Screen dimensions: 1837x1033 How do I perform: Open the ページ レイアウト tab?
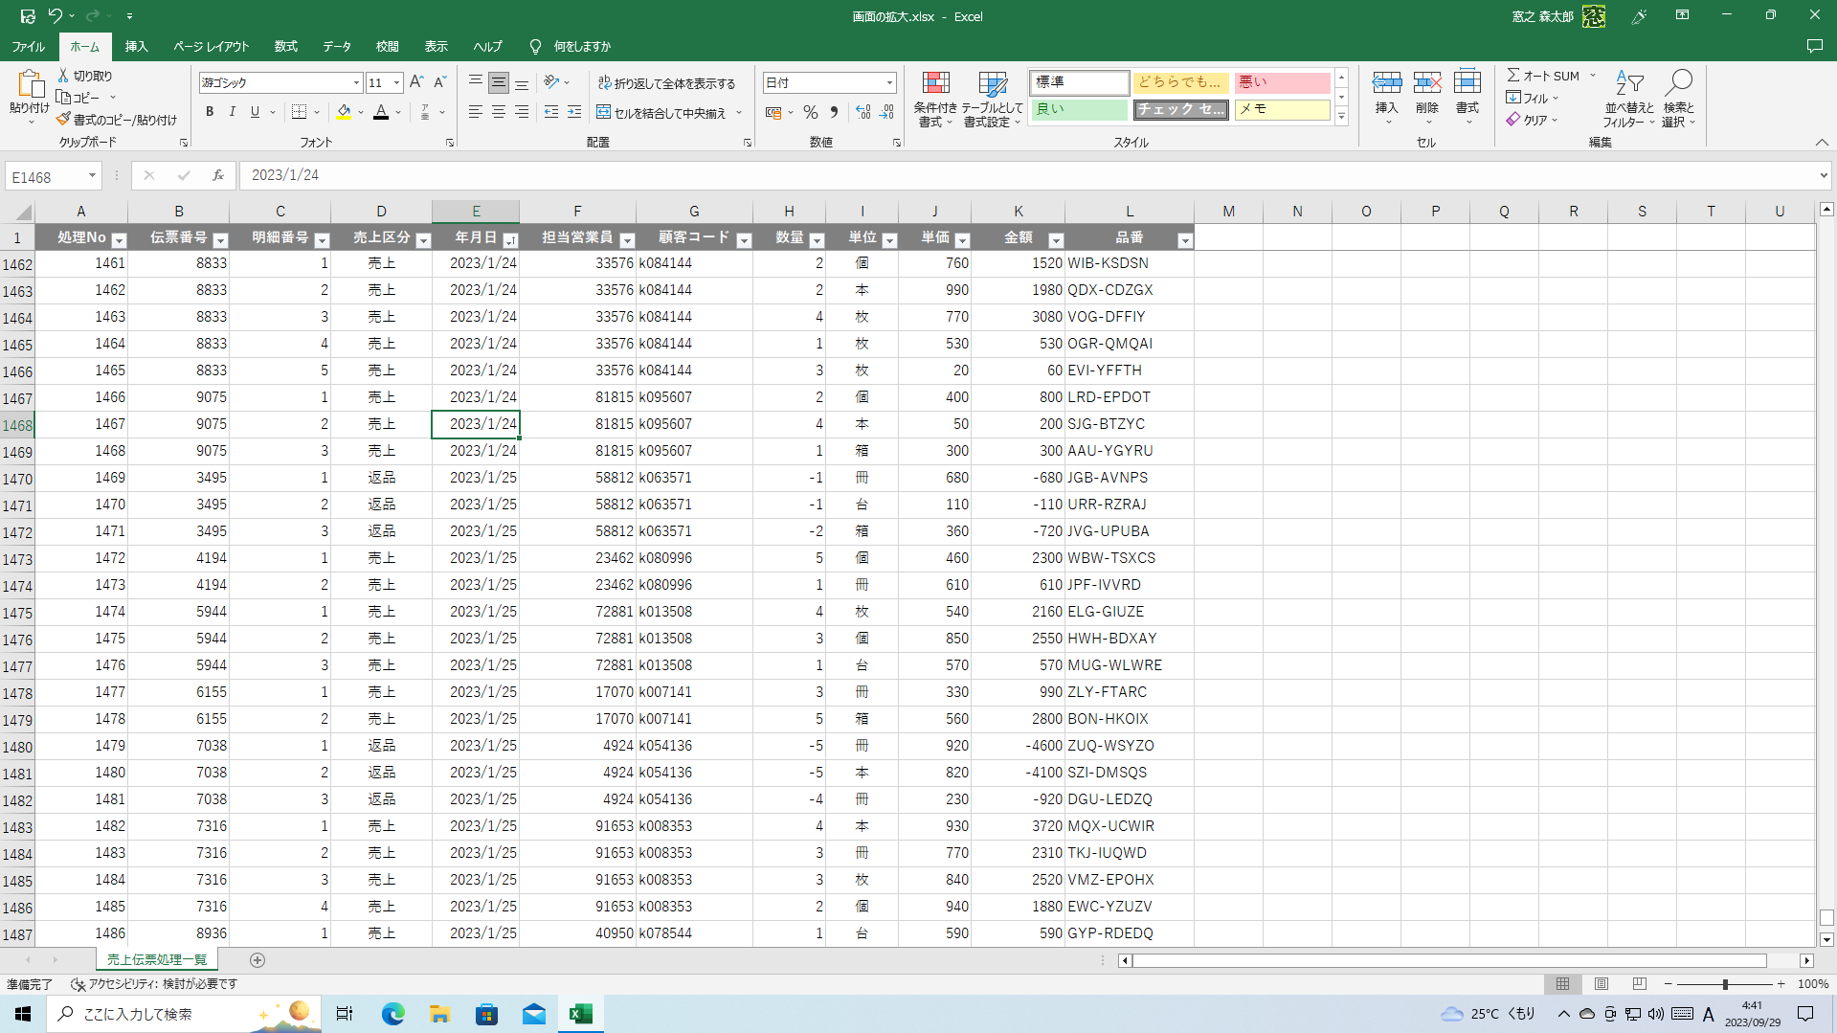coord(211,46)
